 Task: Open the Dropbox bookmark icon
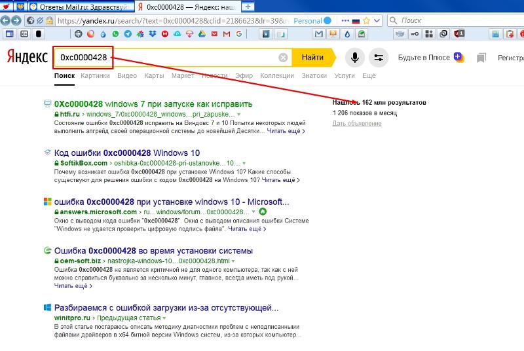[x=153, y=34]
